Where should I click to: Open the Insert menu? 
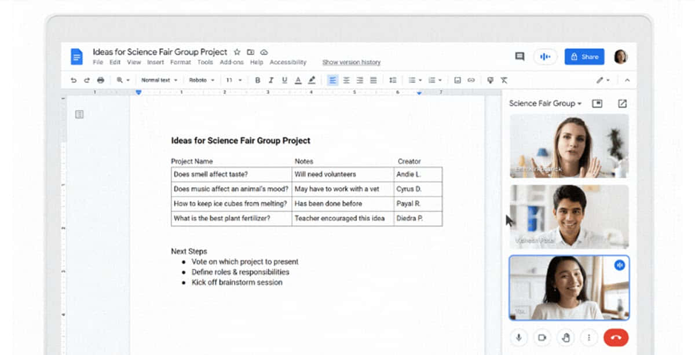(x=155, y=63)
